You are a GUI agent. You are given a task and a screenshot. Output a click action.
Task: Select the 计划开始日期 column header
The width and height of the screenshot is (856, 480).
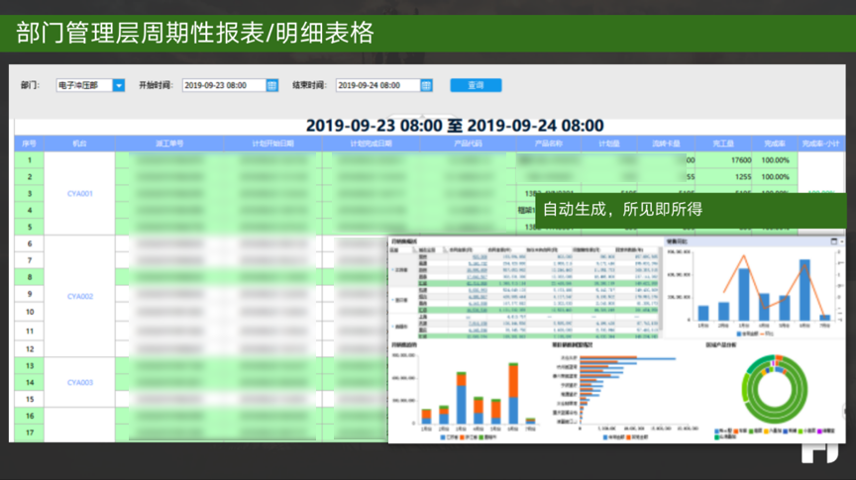pos(273,144)
